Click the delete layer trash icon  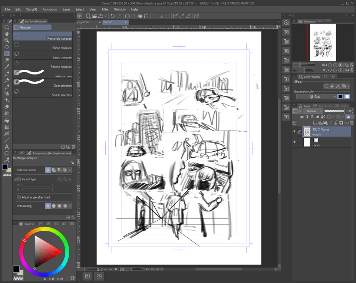coord(352,123)
